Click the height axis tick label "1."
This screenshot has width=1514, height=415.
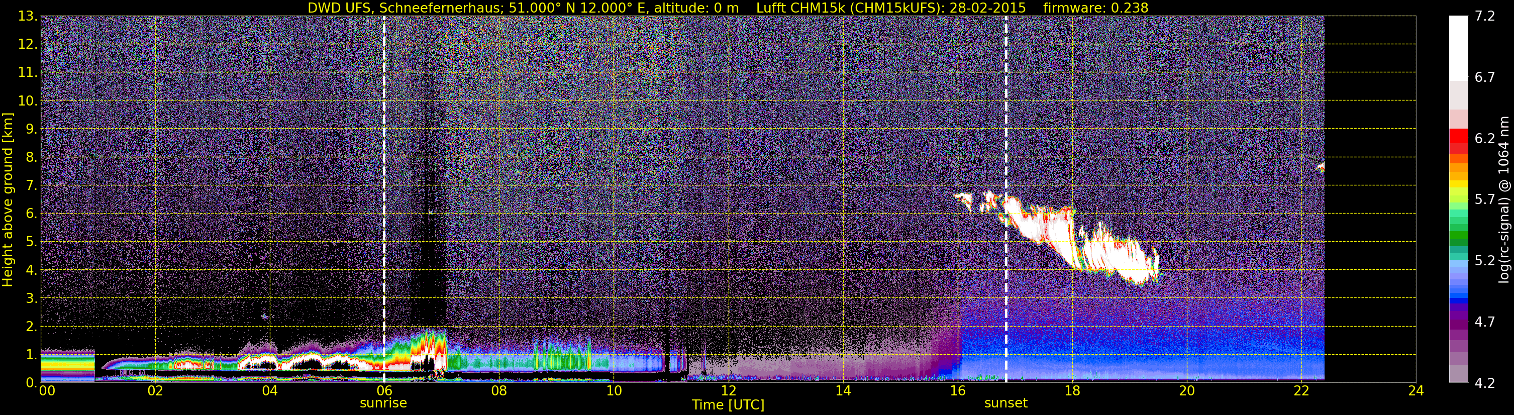(31, 354)
